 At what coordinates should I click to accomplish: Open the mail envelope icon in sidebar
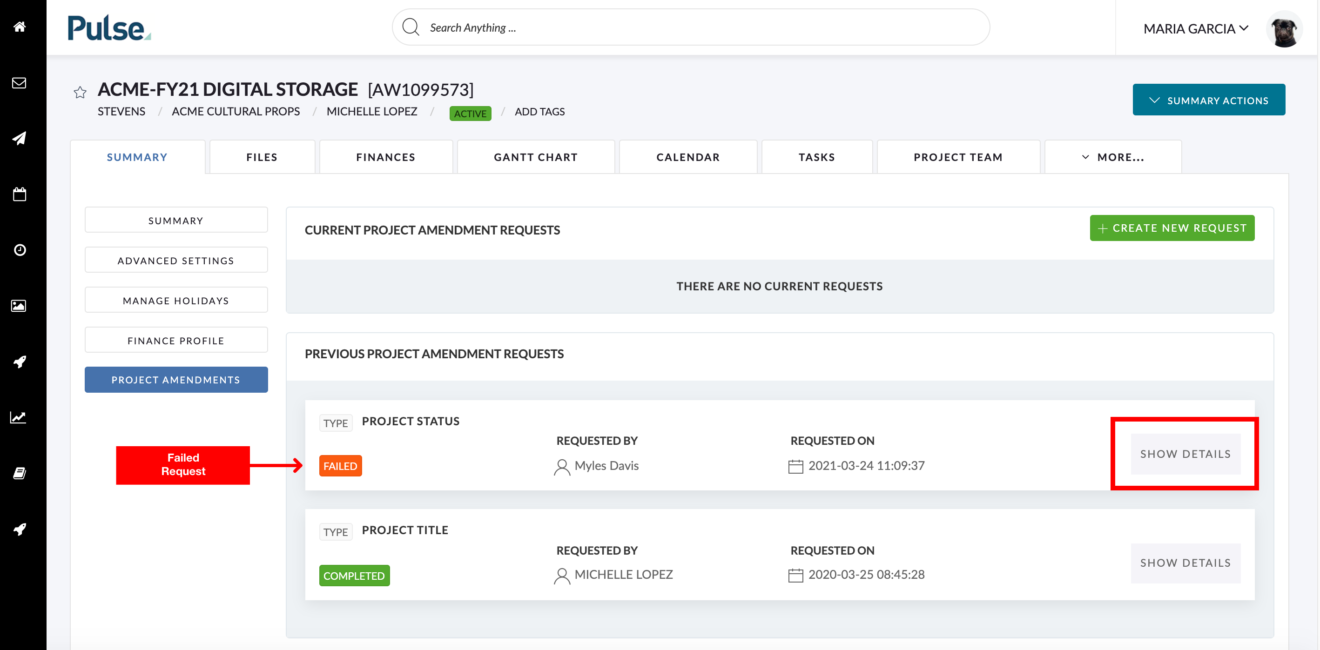(20, 82)
